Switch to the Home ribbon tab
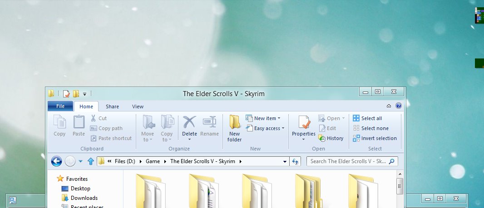 (x=86, y=106)
